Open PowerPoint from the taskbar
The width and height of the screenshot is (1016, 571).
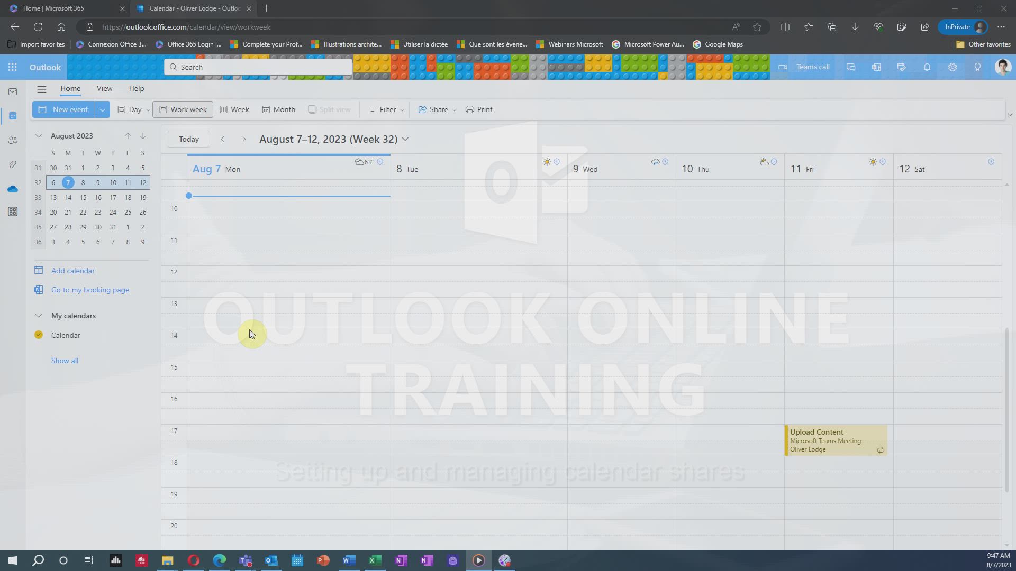point(323,560)
